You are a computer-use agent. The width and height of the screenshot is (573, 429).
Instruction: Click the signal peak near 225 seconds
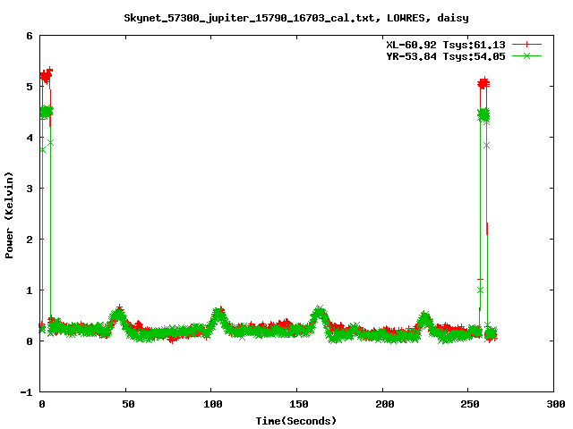coord(424,319)
